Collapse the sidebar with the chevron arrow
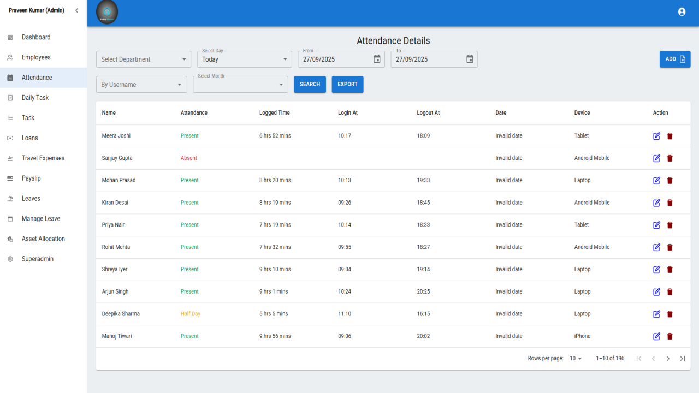Image resolution: width=699 pixels, height=393 pixels. (76, 10)
